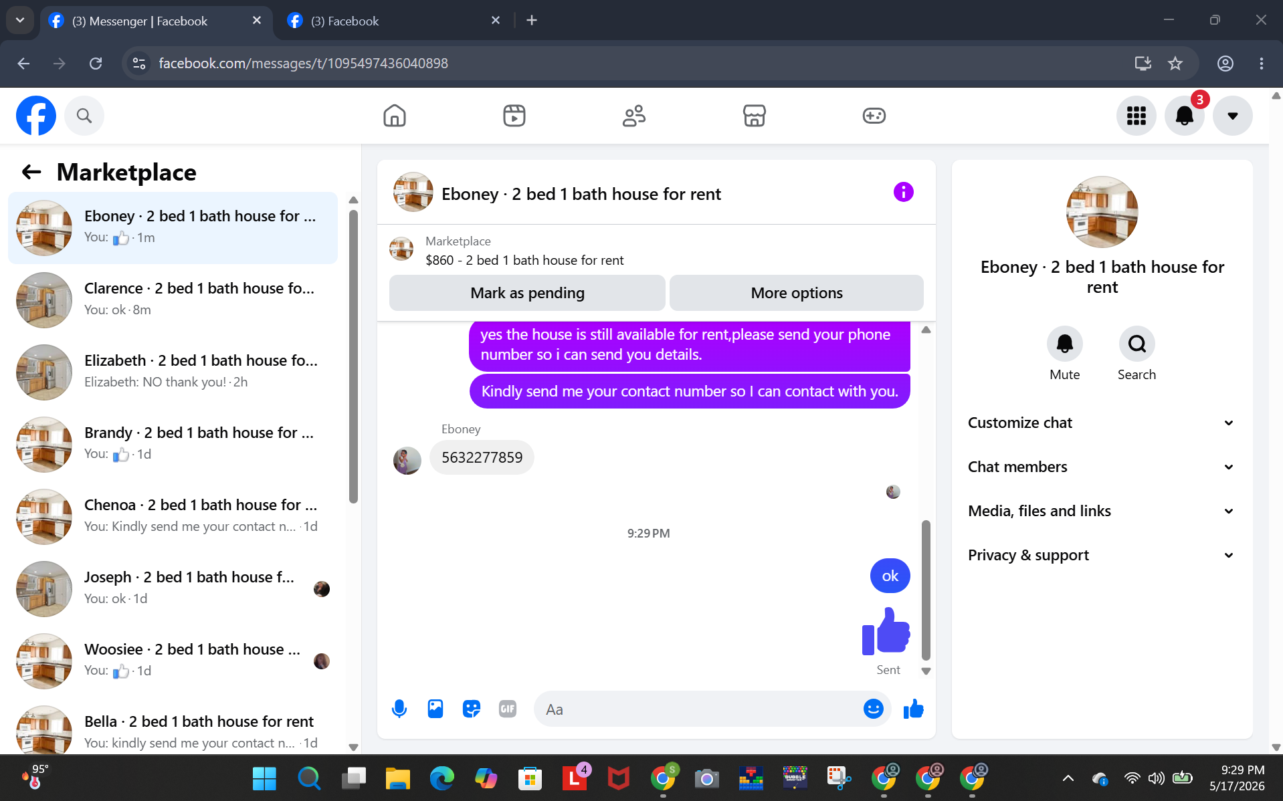Click Mark as pending button
The width and height of the screenshot is (1283, 801).
527,293
